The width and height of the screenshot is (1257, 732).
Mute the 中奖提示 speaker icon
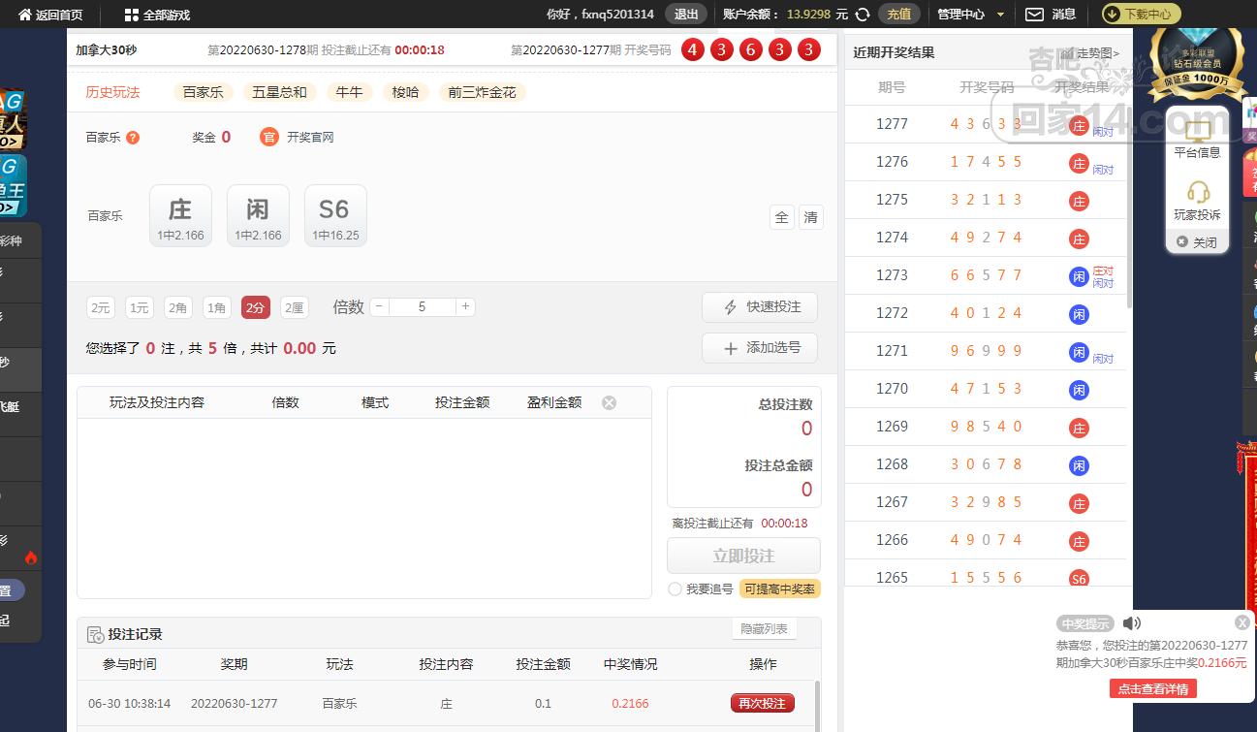click(x=1131, y=623)
